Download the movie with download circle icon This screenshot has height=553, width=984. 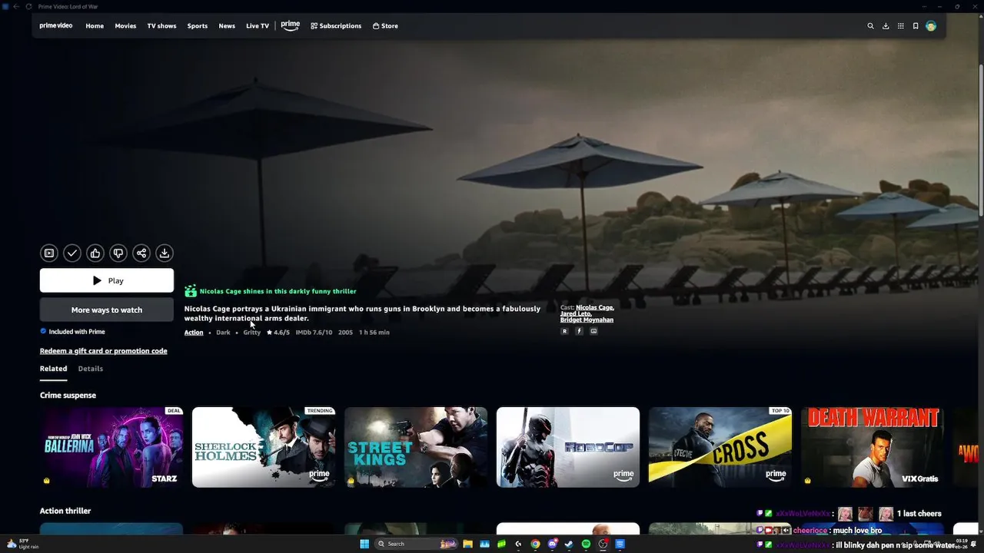(165, 253)
